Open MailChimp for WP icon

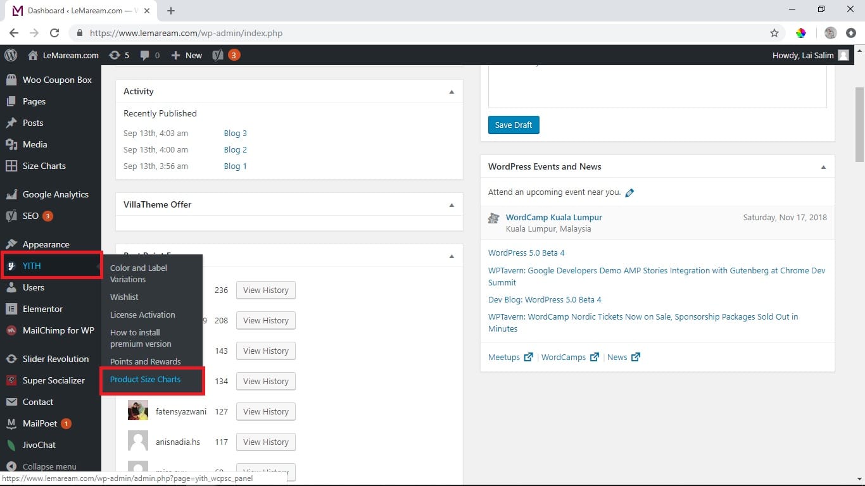11,330
